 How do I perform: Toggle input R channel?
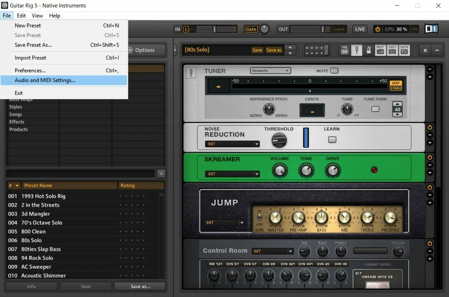tap(192, 29)
